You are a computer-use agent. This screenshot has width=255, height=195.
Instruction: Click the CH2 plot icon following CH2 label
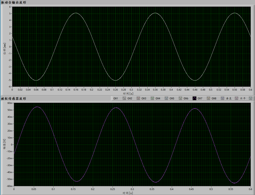tap(138, 98)
